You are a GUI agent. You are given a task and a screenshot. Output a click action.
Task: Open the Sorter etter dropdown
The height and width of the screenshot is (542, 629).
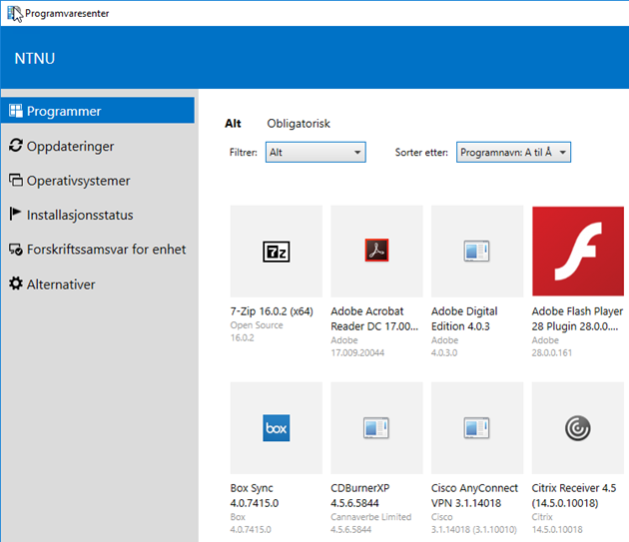[513, 152]
